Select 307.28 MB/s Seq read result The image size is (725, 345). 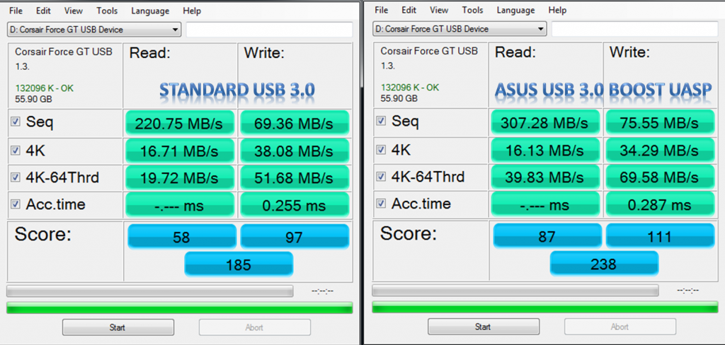545,122
